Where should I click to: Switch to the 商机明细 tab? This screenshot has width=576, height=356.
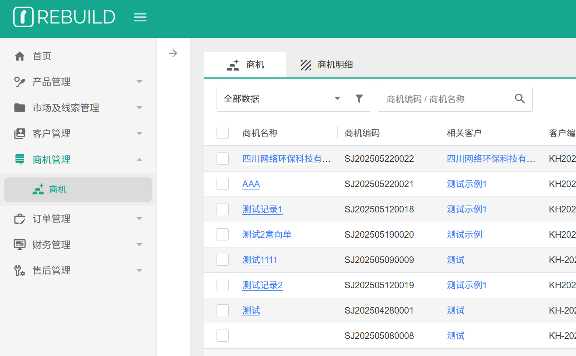click(327, 65)
